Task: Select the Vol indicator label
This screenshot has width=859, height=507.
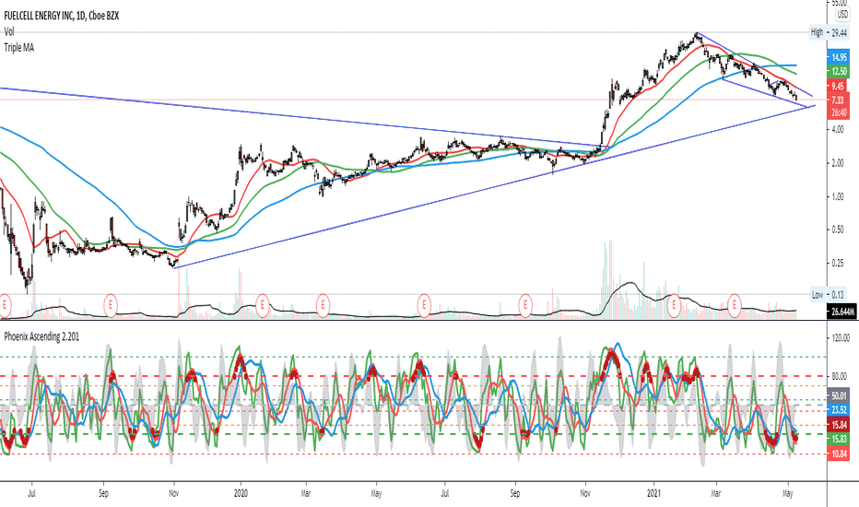Action: pyautogui.click(x=9, y=31)
